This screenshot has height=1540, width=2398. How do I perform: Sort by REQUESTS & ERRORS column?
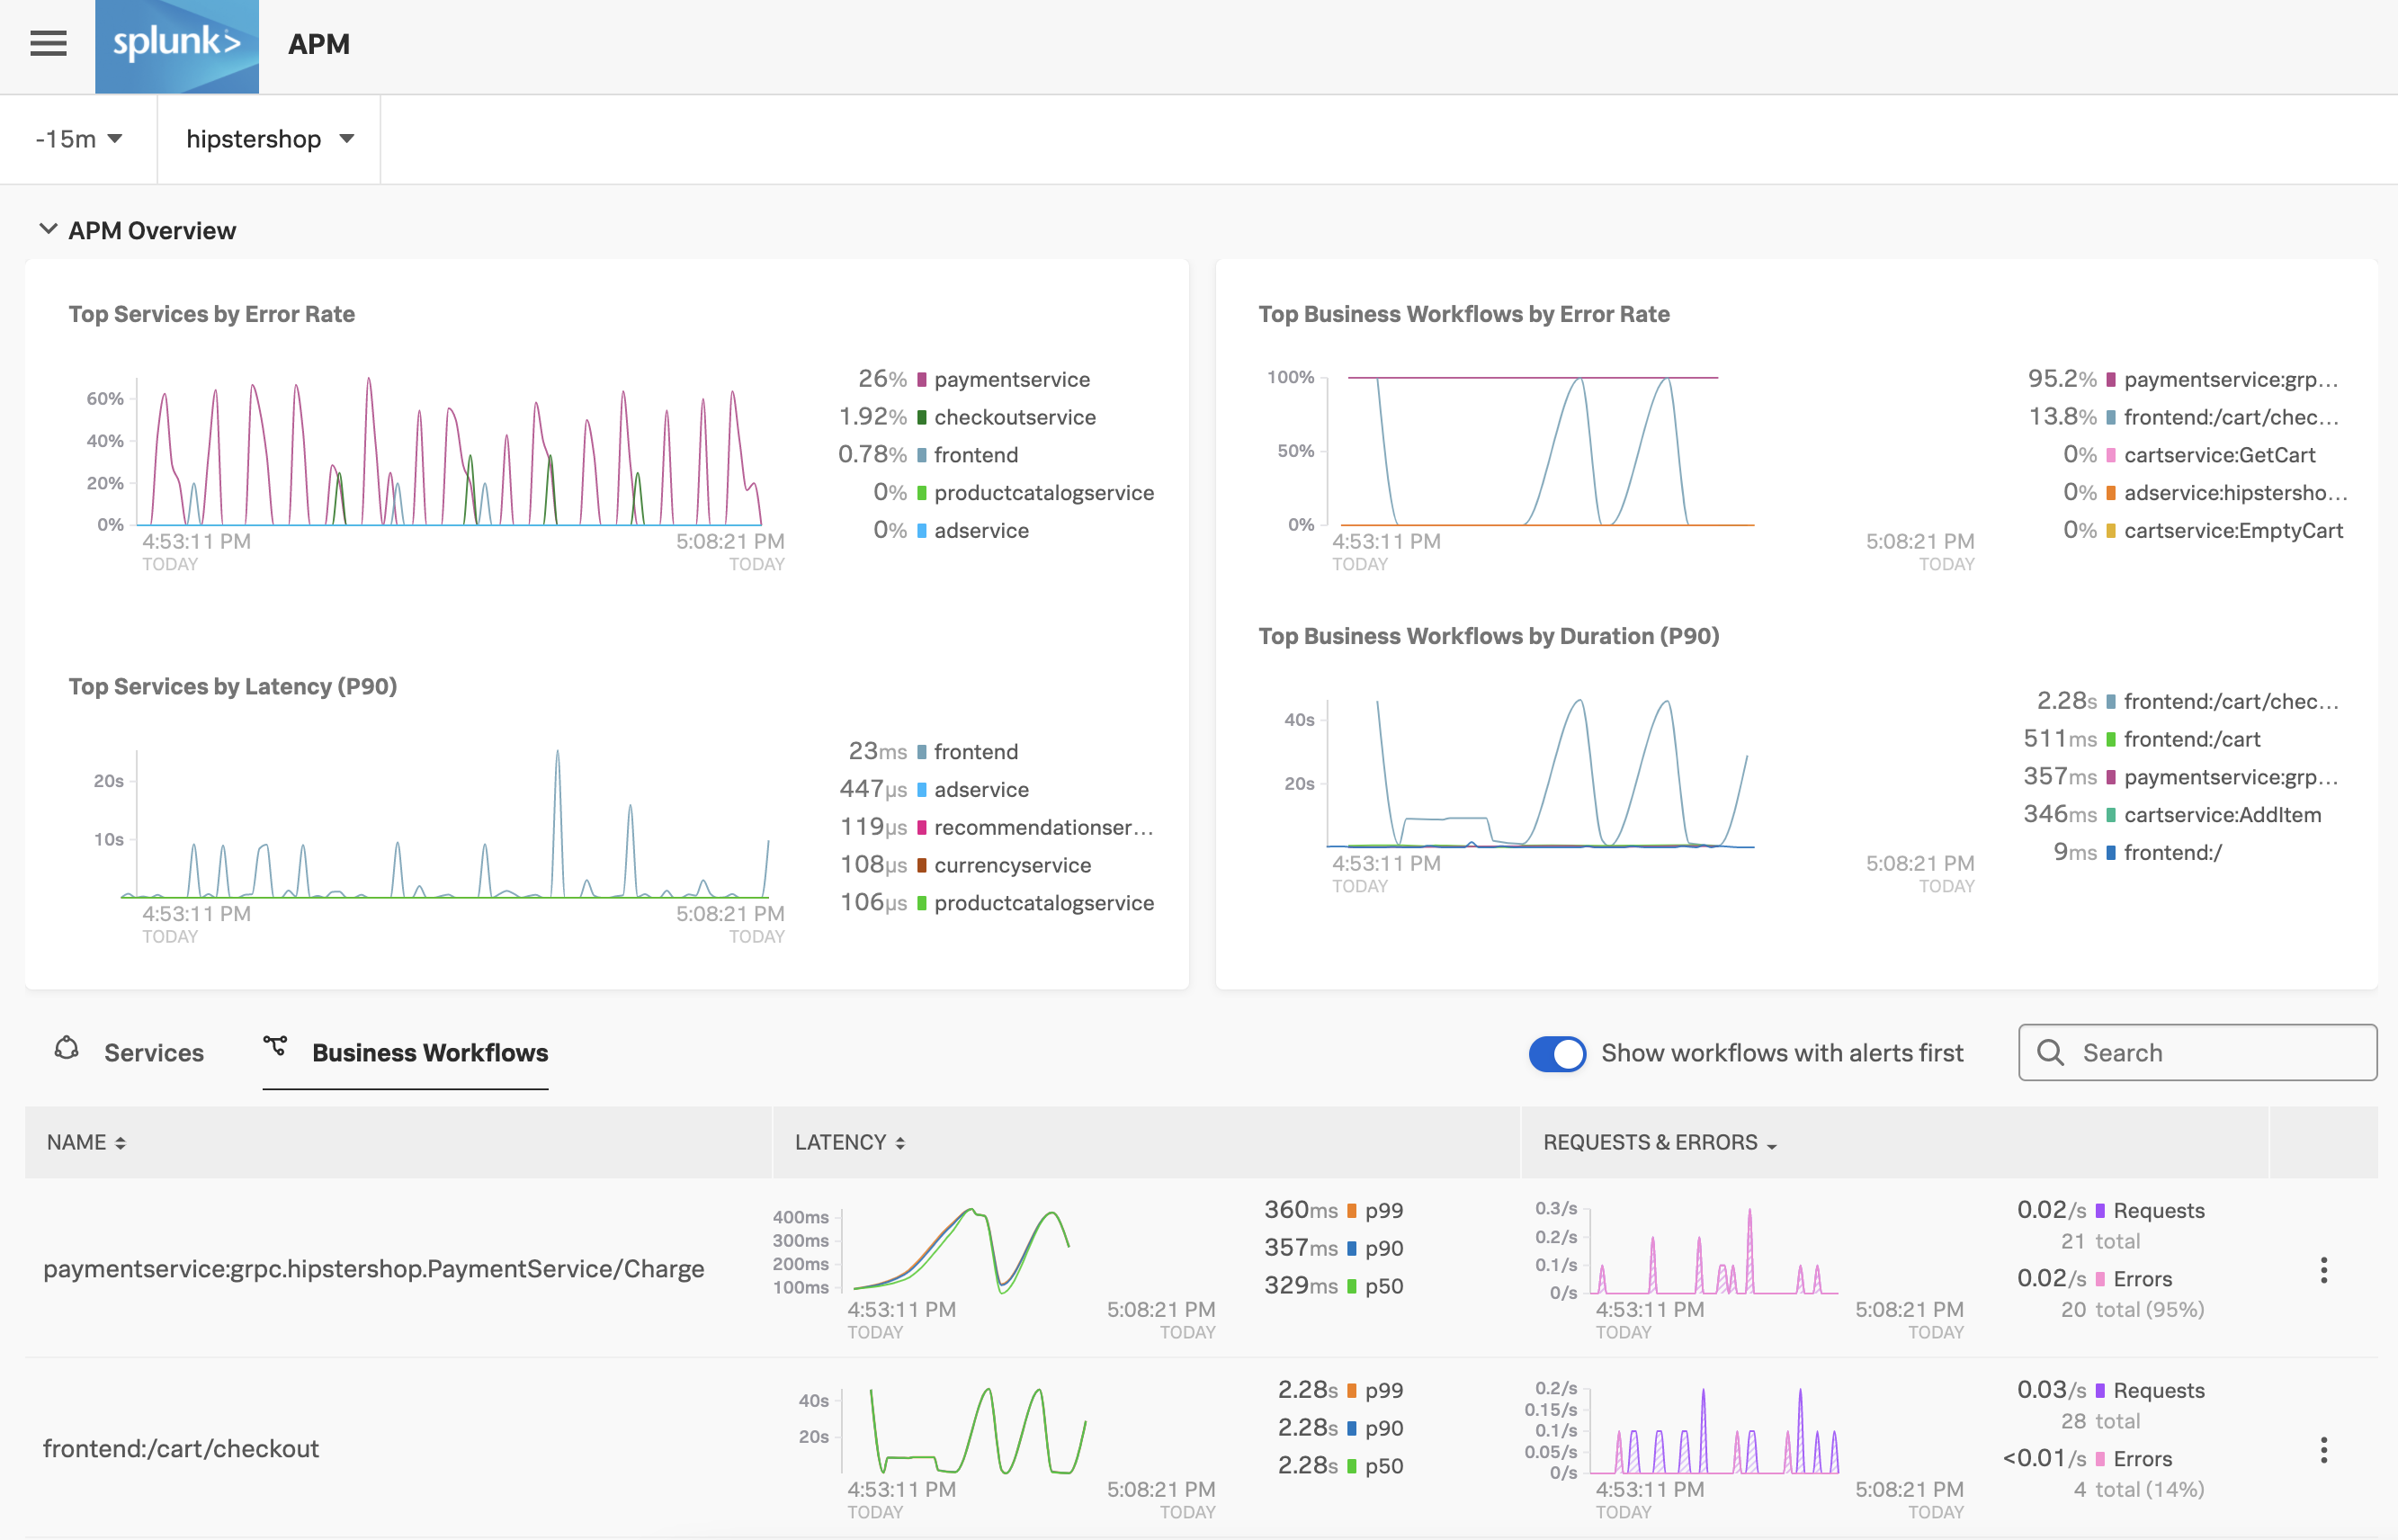coord(1660,1142)
